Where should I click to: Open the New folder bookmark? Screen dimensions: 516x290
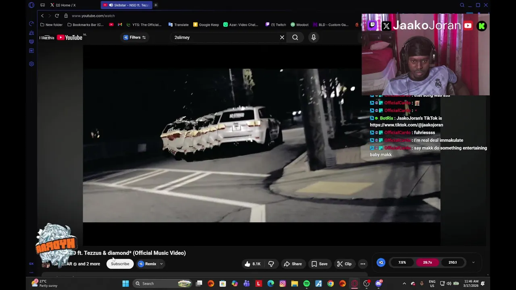[x=51, y=25]
